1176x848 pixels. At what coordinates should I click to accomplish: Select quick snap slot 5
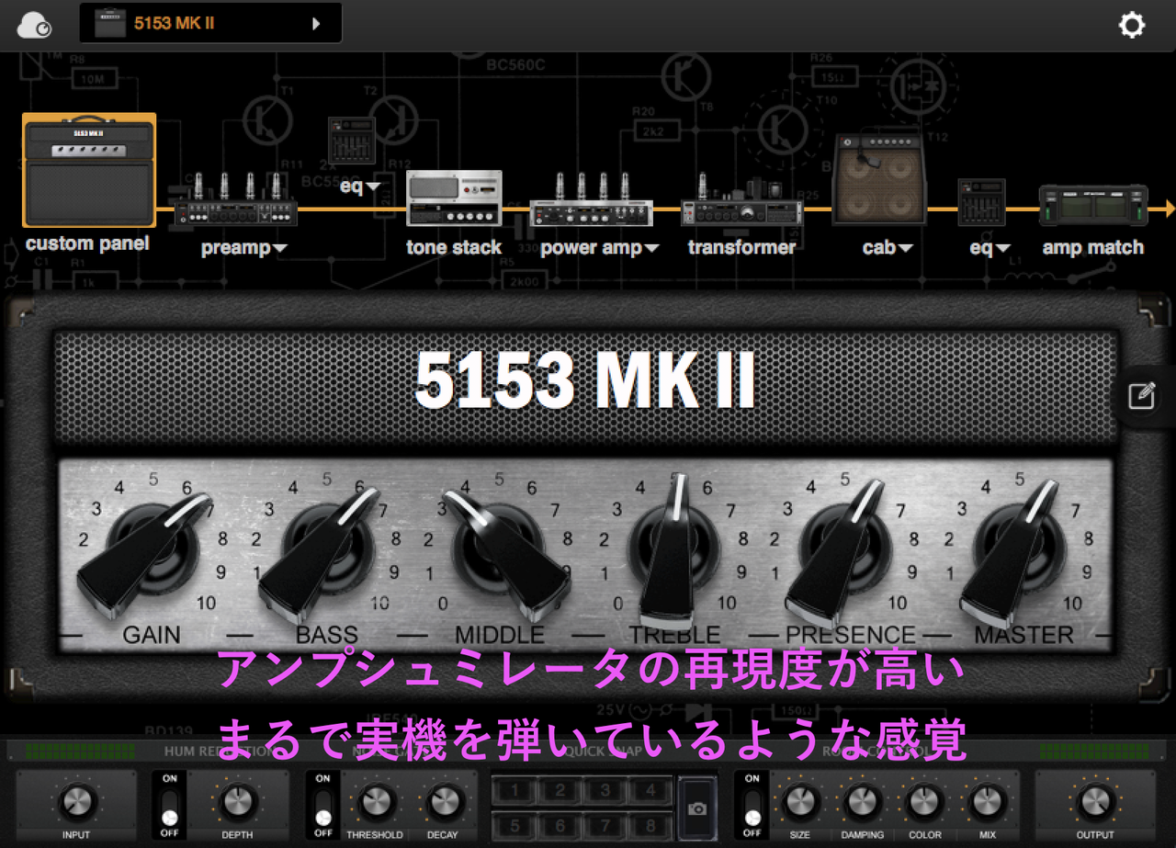point(516,825)
